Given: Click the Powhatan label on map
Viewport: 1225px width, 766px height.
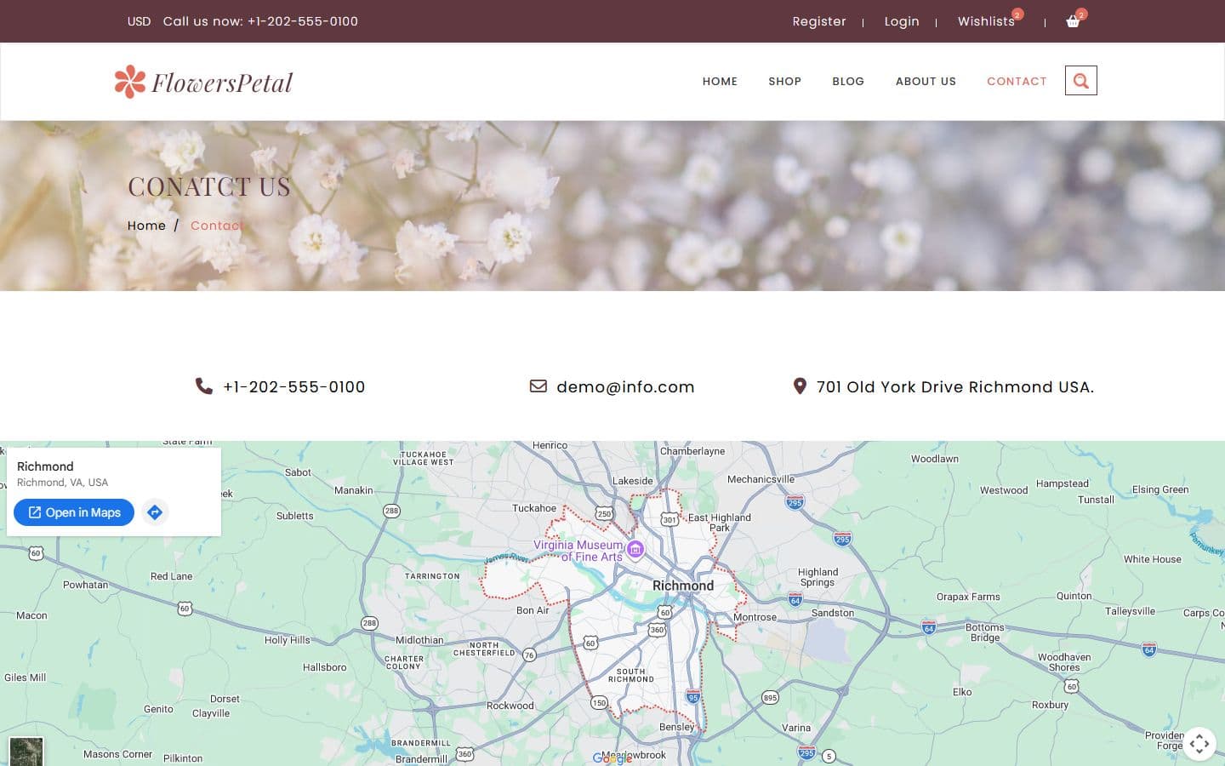Looking at the screenshot, I should point(86,585).
